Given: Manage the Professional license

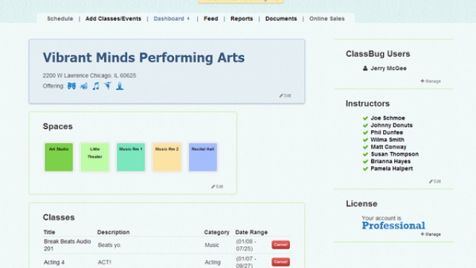Looking at the screenshot, I should click(431, 234).
